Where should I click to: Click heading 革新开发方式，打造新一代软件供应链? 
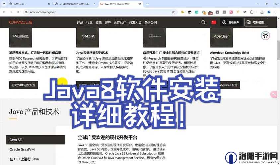pos(35,53)
